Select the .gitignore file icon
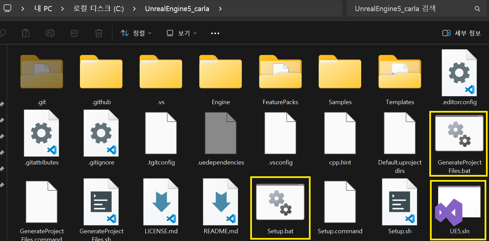Viewport: 489px width, 241px height. pos(101,133)
